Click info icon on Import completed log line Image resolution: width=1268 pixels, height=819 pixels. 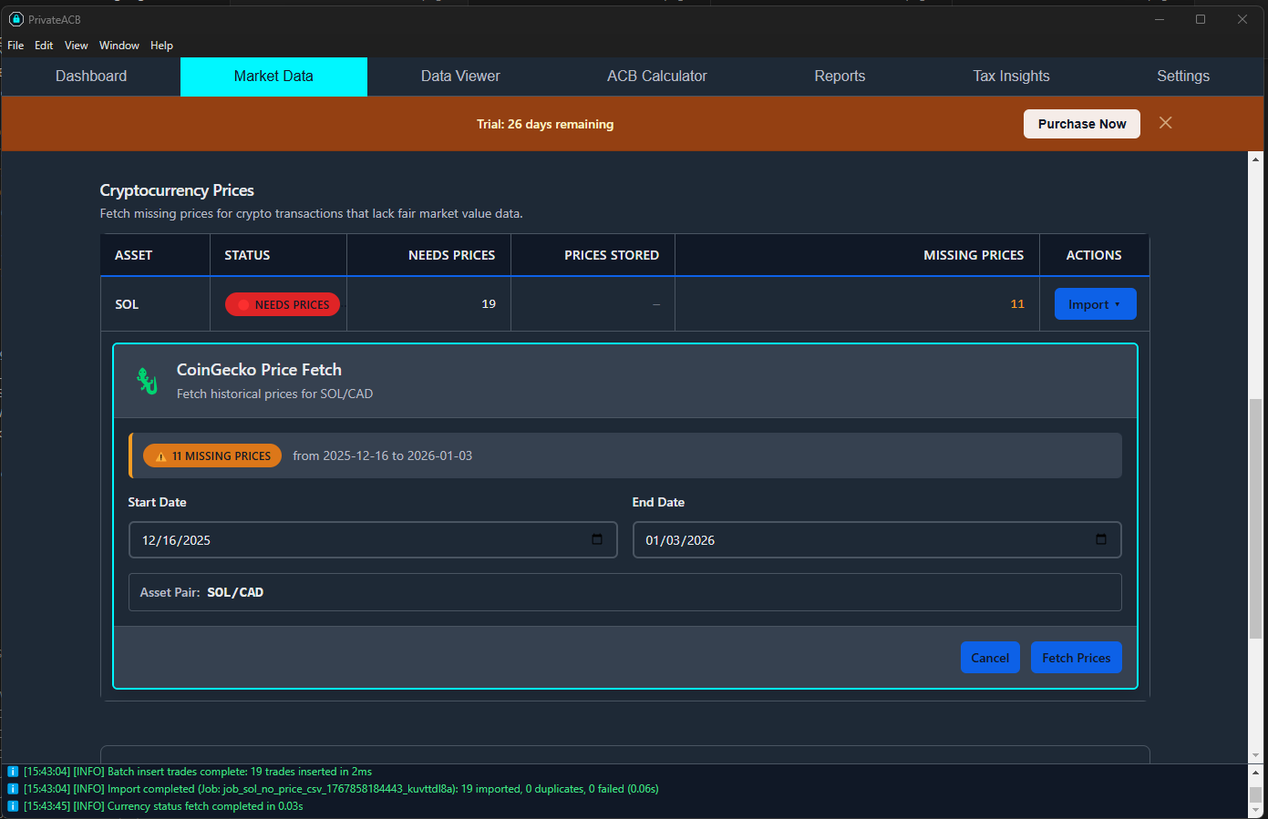(x=13, y=789)
